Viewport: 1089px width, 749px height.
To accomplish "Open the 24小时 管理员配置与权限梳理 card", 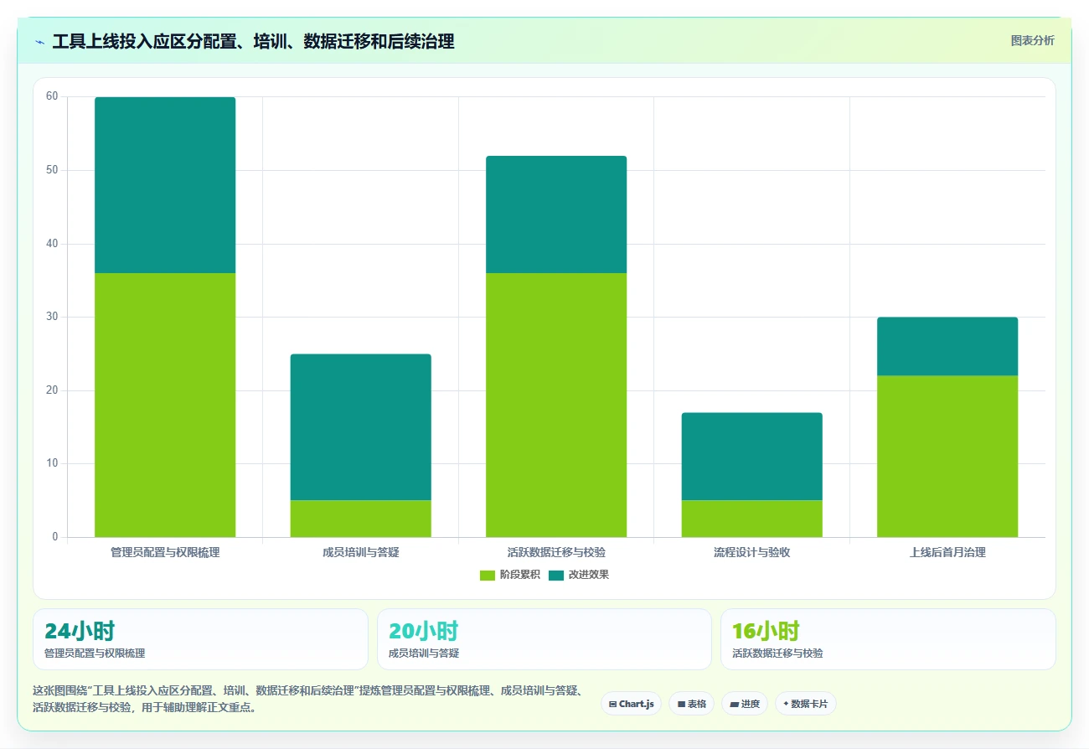I will pyautogui.click(x=200, y=639).
